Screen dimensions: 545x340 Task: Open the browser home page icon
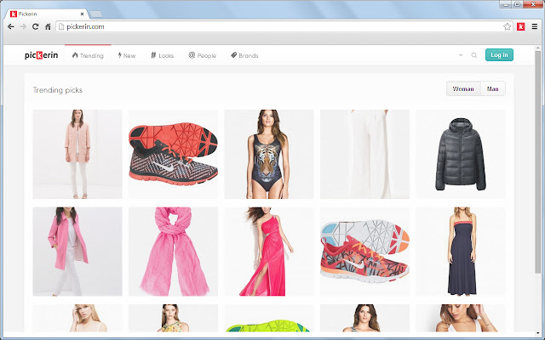[48, 26]
